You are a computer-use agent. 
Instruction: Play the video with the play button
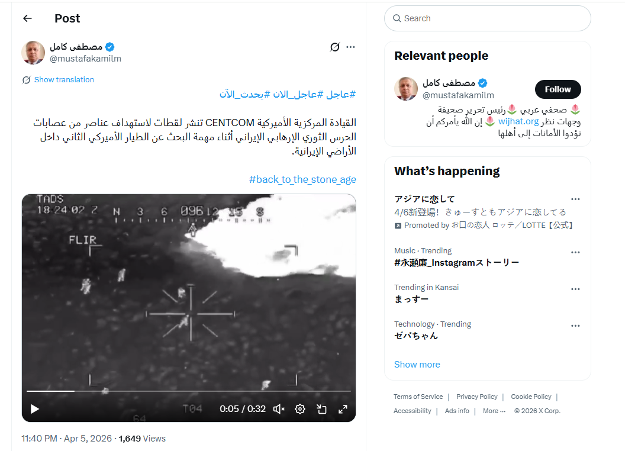click(x=35, y=409)
